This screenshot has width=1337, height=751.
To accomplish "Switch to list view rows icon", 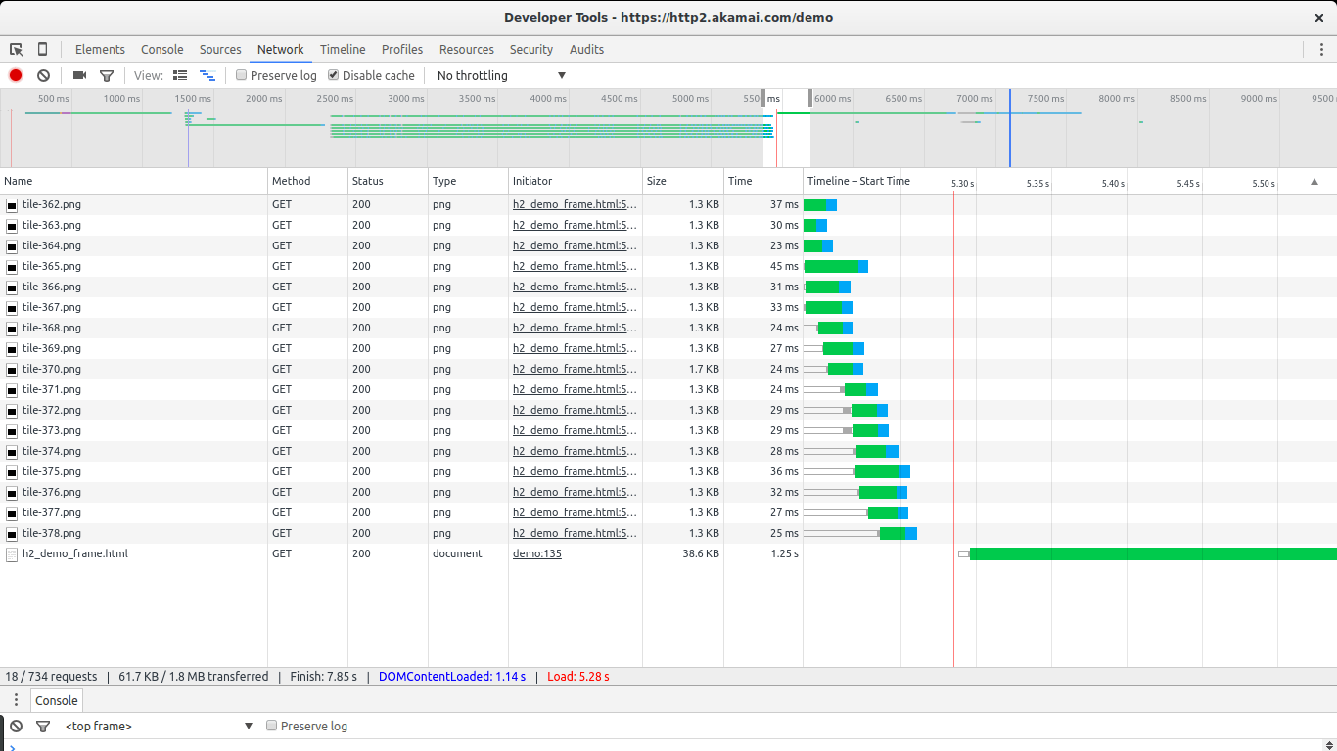I will click(180, 75).
